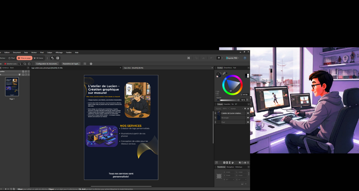359x191 pixels.
Task: Hide the Rectangle layer
Action: [x=248, y=118]
